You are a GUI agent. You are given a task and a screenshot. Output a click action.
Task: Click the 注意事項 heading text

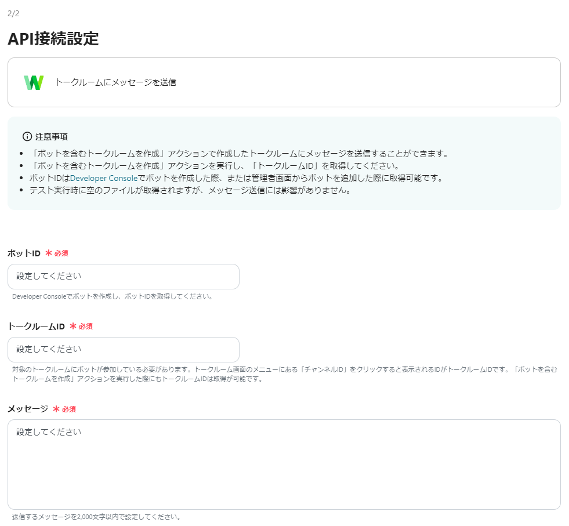point(52,137)
